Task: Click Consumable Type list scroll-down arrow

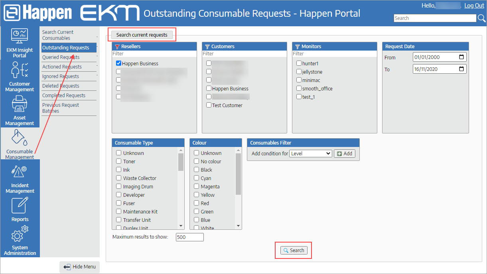Action: (x=181, y=226)
